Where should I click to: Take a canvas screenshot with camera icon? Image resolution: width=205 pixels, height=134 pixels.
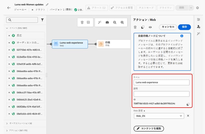[x=107, y=22]
